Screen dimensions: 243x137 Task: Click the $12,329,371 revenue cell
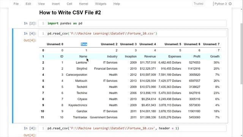tap(148, 68)
